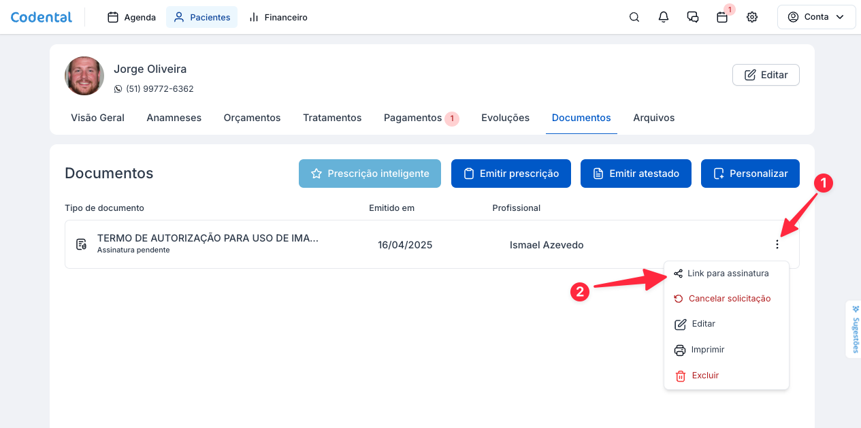Click the search magnifier icon
Screen dimensions: 861x428
(634, 17)
